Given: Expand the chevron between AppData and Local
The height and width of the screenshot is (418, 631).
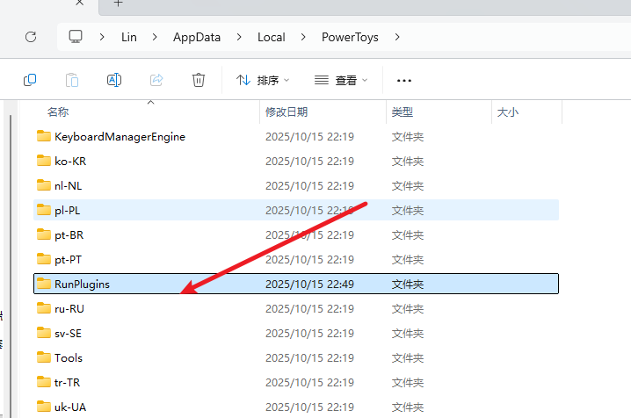Looking at the screenshot, I should tap(241, 37).
